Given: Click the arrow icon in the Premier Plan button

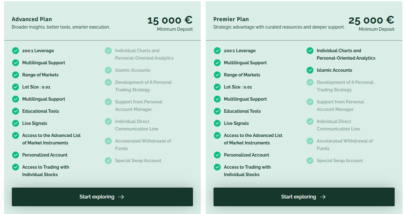Looking at the screenshot, I should pos(323,197).
